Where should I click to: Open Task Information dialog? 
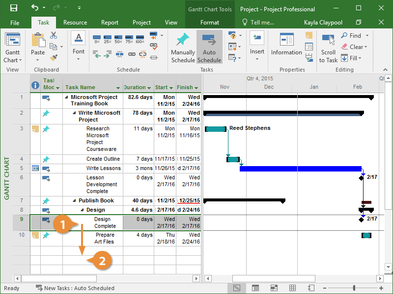point(286,45)
